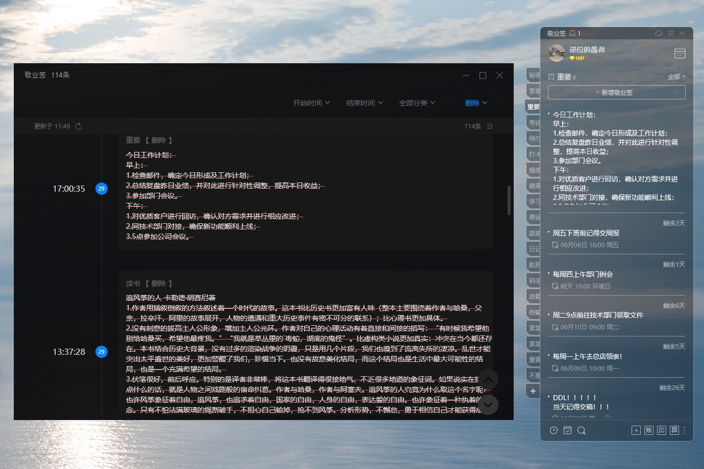Switch to the 考试 category tab
The width and height of the screenshot is (704, 469).
tap(534, 122)
